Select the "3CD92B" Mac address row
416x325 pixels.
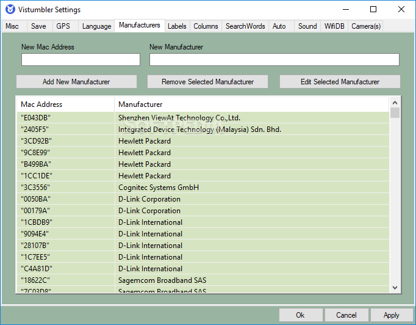(x=36, y=141)
